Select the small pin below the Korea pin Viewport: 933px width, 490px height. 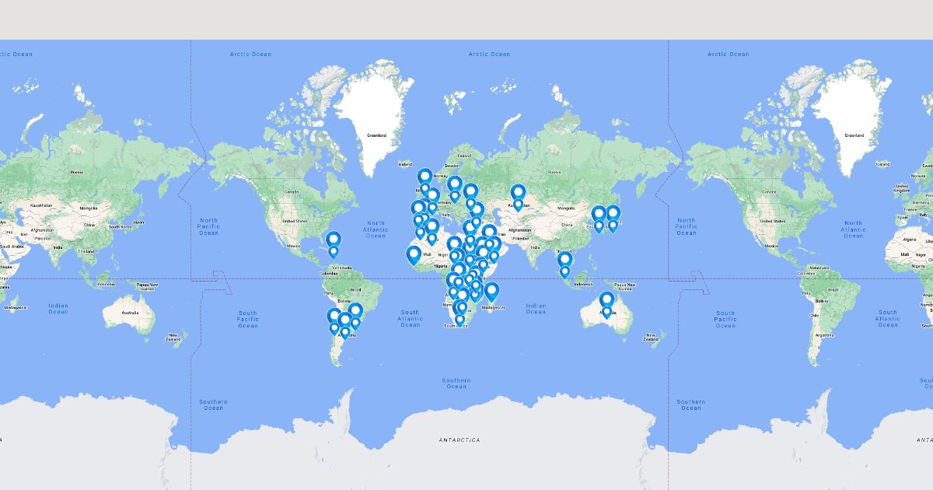click(x=599, y=227)
